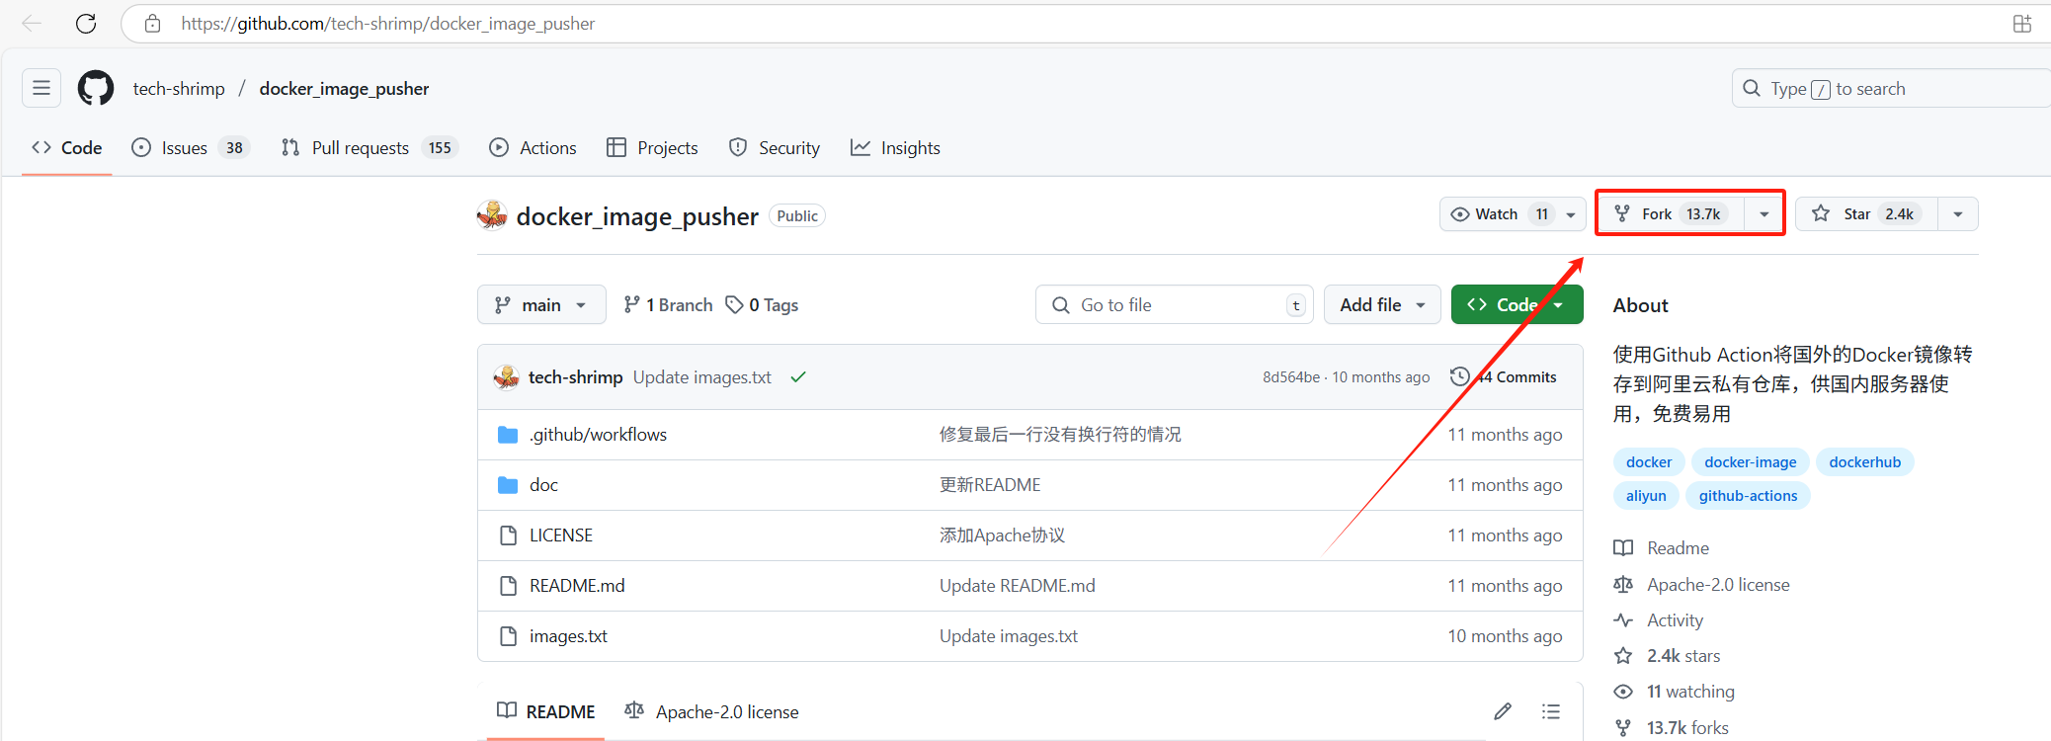Click the green check commit status icon
2051x741 pixels.
click(x=798, y=377)
